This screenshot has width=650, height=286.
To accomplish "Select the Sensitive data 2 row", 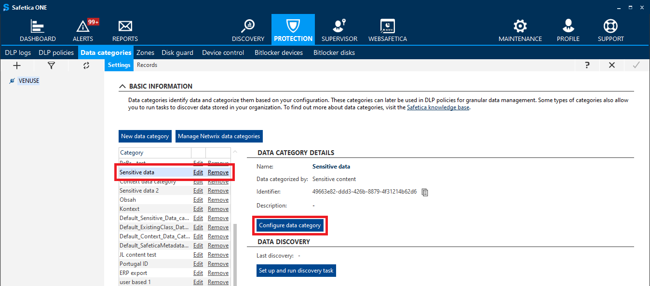I will (x=175, y=191).
